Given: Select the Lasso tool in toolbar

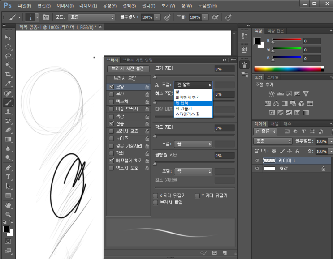Looking at the screenshot, I should click(x=8, y=56).
